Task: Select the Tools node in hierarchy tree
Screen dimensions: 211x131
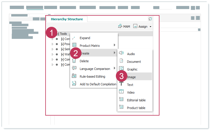Action: pyautogui.click(x=63, y=34)
